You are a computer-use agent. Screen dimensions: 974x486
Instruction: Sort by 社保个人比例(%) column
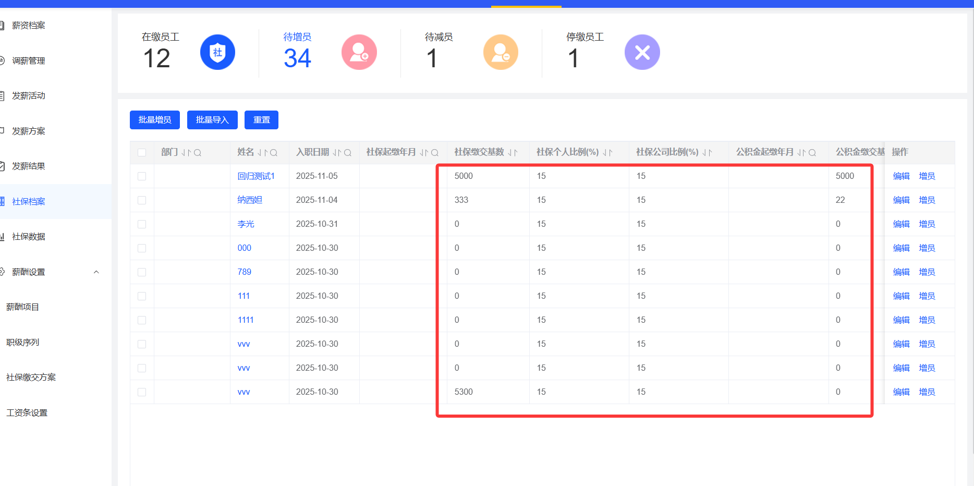pos(607,153)
